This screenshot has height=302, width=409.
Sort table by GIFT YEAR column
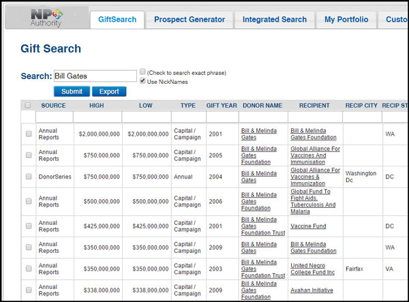[x=222, y=106]
